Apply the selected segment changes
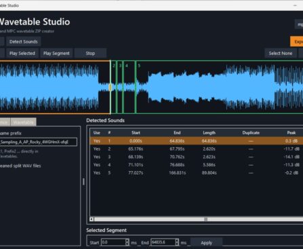 coord(206,243)
